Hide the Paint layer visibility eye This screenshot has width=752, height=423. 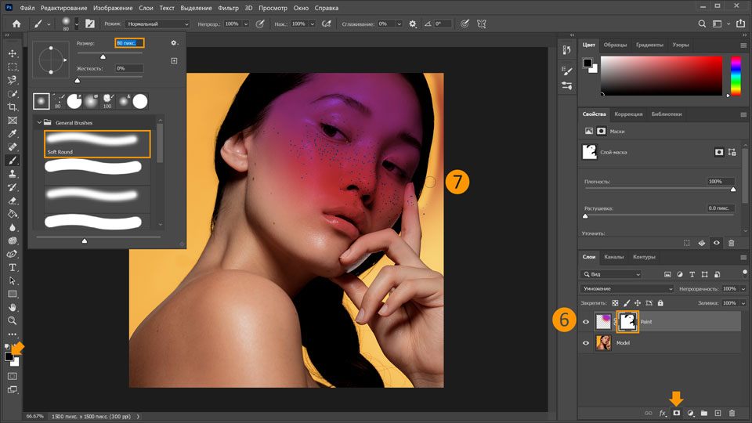pyautogui.click(x=586, y=321)
